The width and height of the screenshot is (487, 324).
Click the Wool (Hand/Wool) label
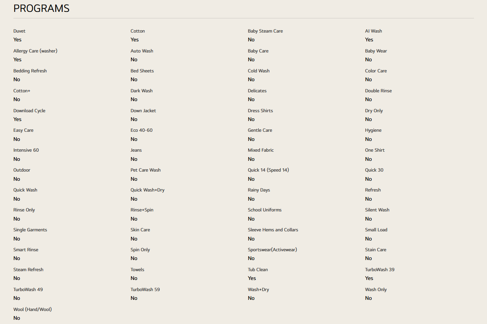33,309
